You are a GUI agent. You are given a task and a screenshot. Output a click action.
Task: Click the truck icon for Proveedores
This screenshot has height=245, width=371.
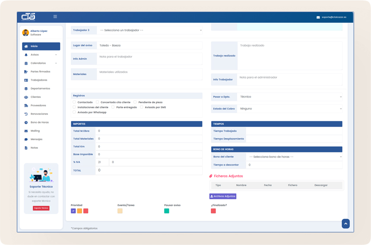26,106
